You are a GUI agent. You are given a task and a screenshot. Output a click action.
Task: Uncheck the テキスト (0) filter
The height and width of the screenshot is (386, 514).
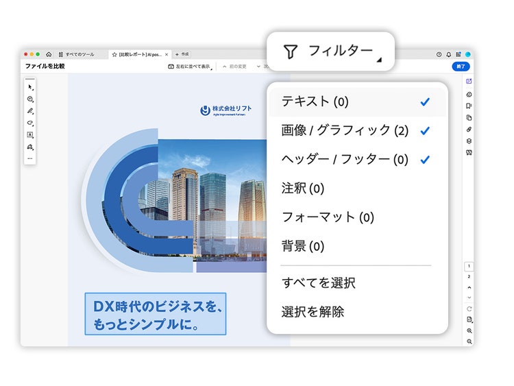coord(357,101)
